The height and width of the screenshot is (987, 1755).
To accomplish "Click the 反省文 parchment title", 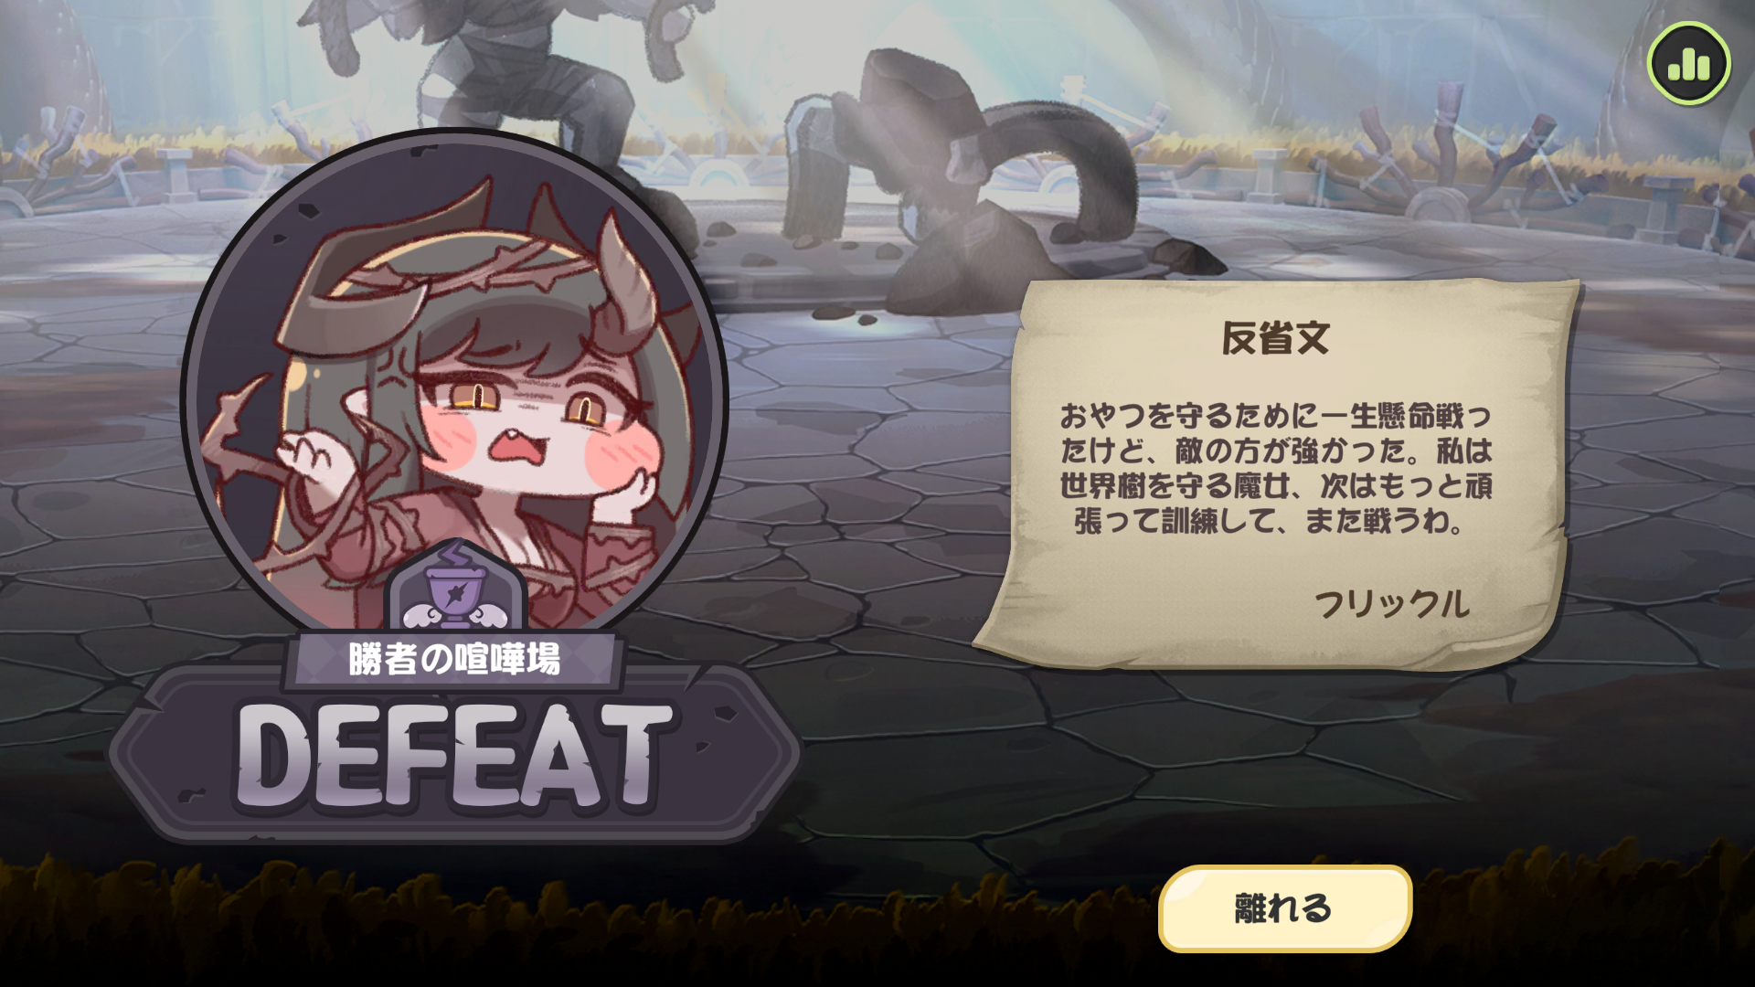I will (x=1276, y=338).
